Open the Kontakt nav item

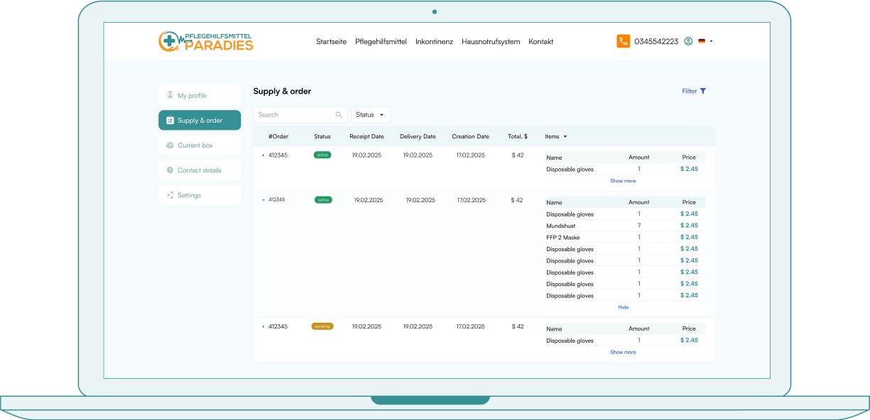point(540,42)
